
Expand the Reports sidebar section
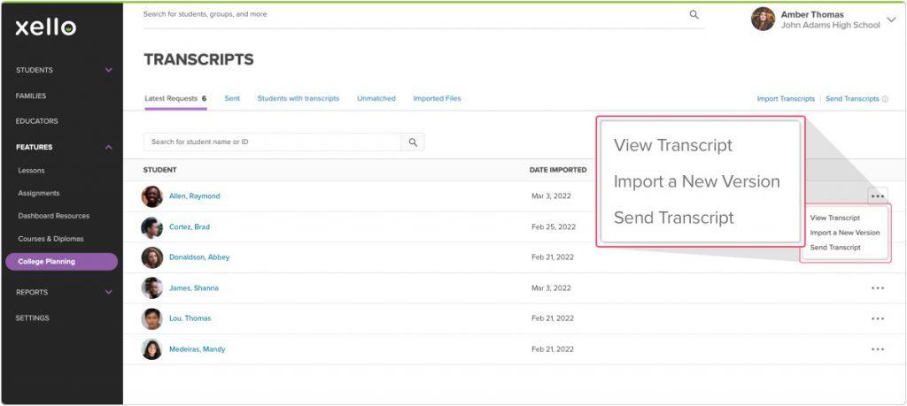[109, 292]
